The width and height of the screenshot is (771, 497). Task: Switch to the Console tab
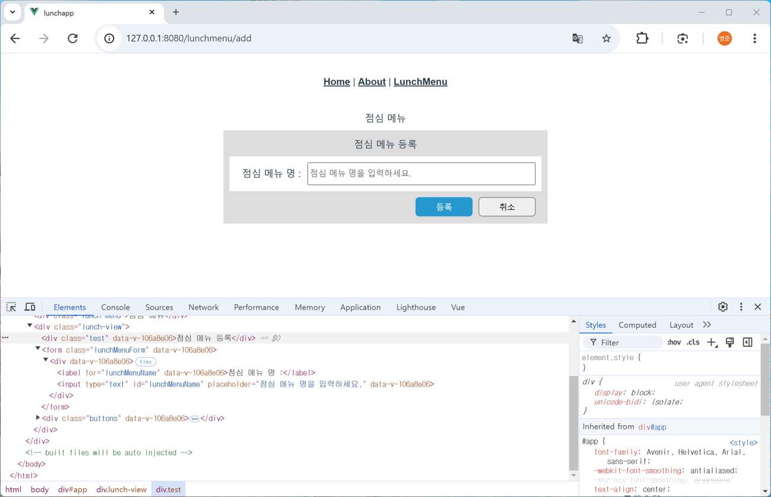pyautogui.click(x=115, y=307)
